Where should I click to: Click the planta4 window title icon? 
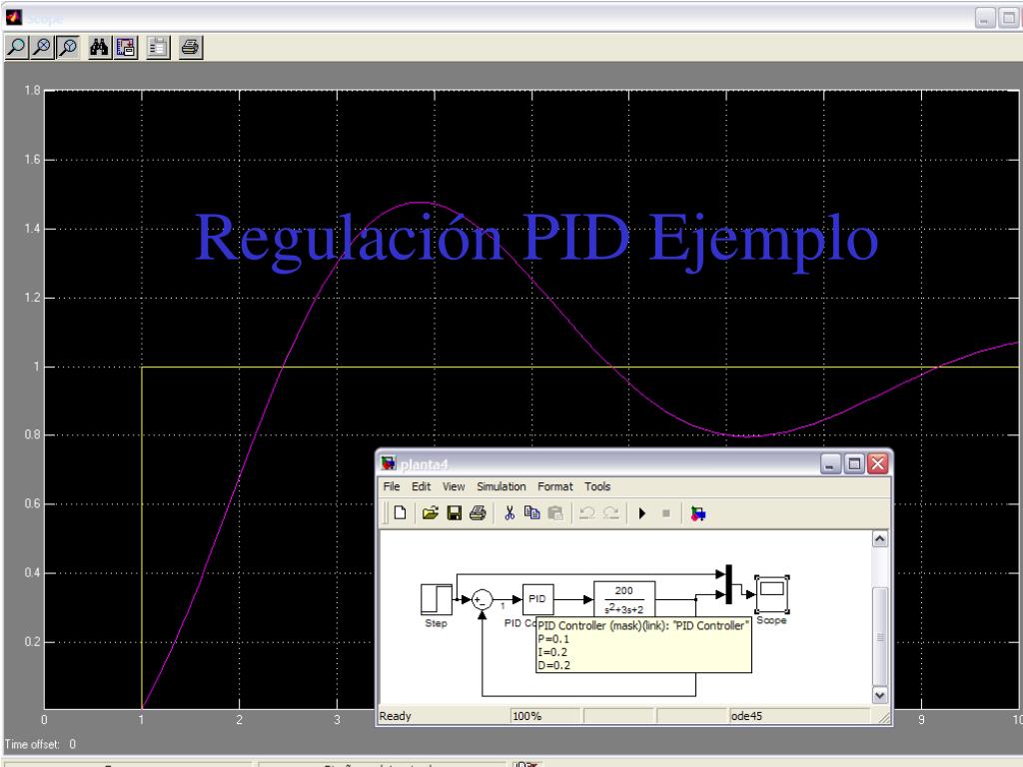tap(389, 463)
